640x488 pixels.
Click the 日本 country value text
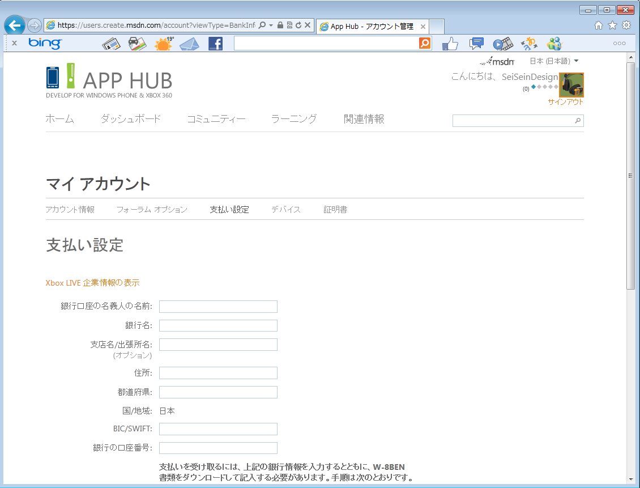[167, 411]
